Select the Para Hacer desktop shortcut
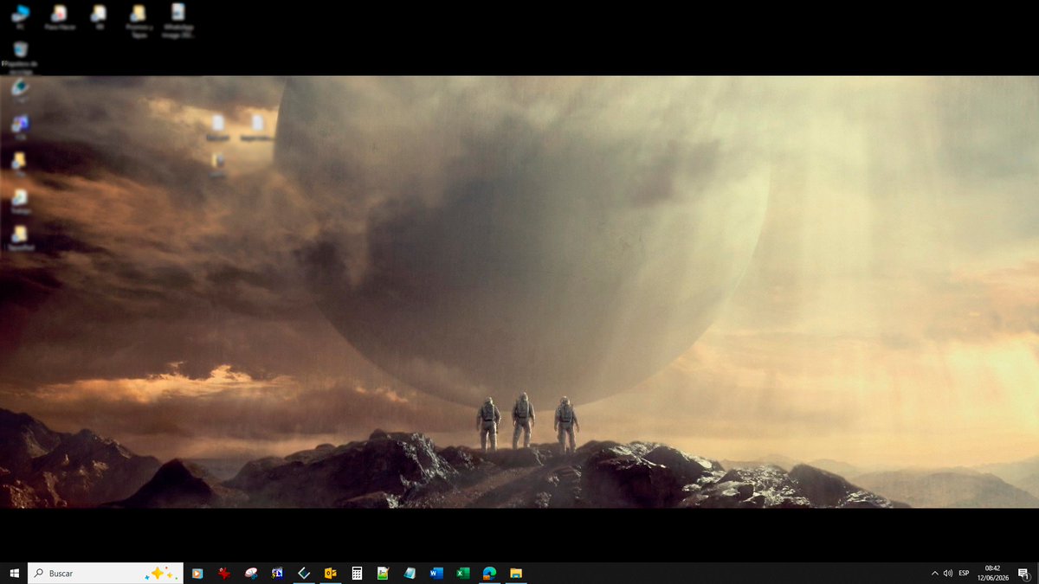The width and height of the screenshot is (1039, 584). click(60, 17)
